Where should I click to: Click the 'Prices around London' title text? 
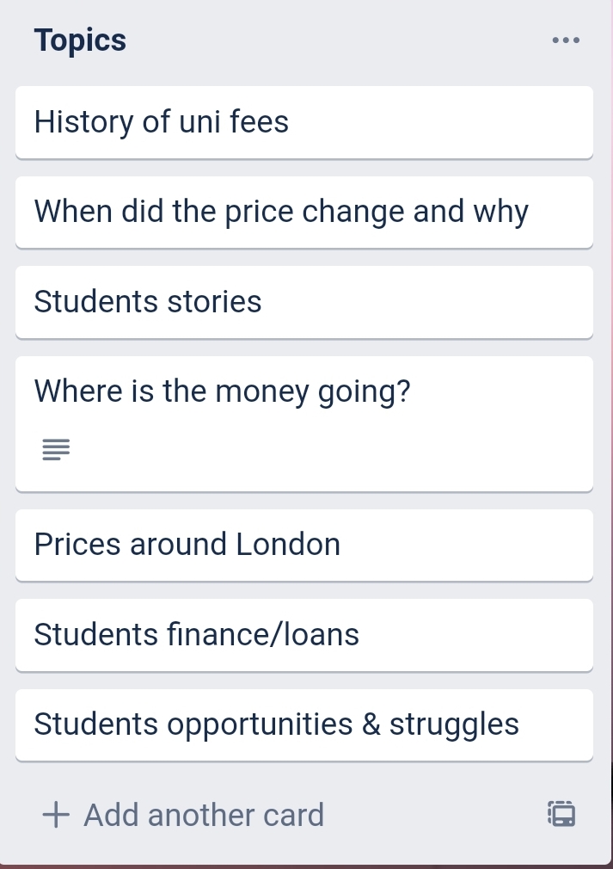pos(187,545)
